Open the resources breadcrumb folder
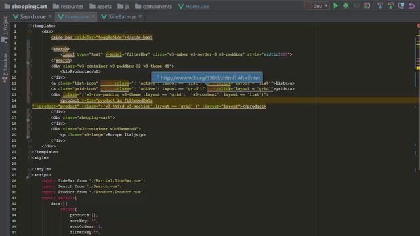Screen dimensions: 420x236 [x=68, y=6]
